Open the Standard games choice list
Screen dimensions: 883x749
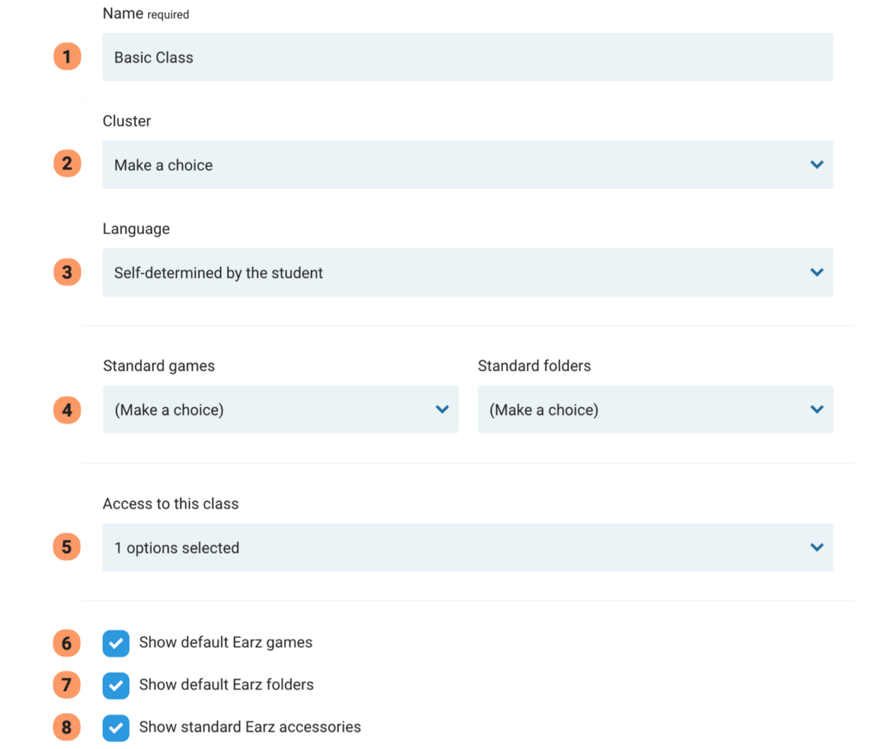(x=280, y=409)
